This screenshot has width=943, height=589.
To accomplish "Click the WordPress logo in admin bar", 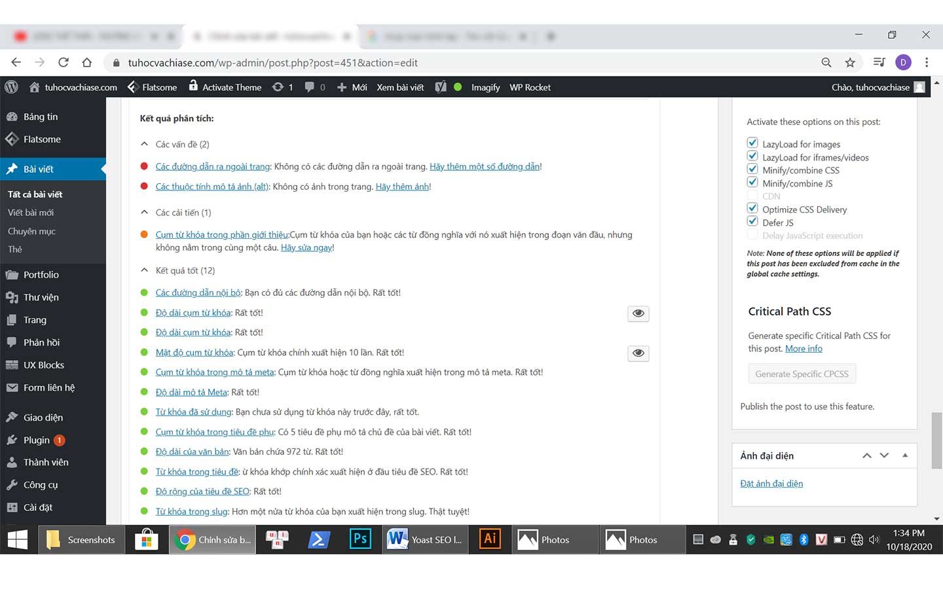I will [x=11, y=87].
